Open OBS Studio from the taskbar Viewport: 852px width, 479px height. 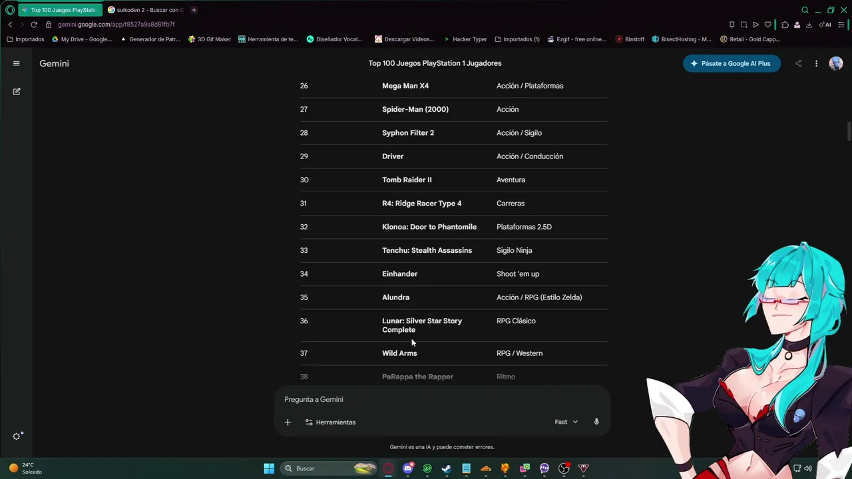(564, 468)
